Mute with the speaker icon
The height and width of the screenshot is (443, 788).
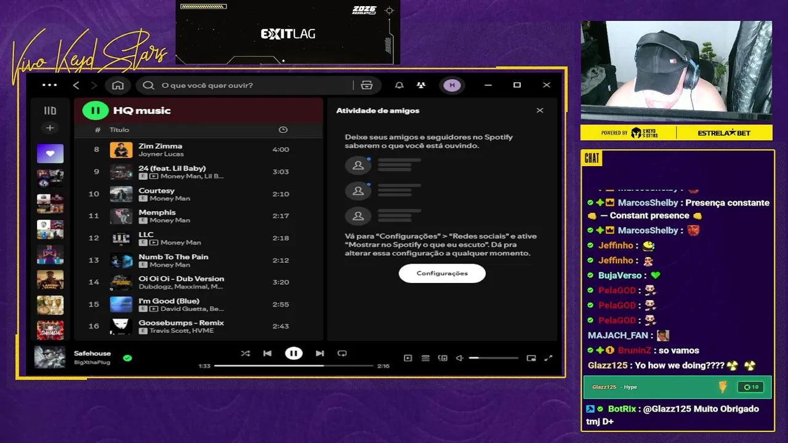(x=459, y=358)
